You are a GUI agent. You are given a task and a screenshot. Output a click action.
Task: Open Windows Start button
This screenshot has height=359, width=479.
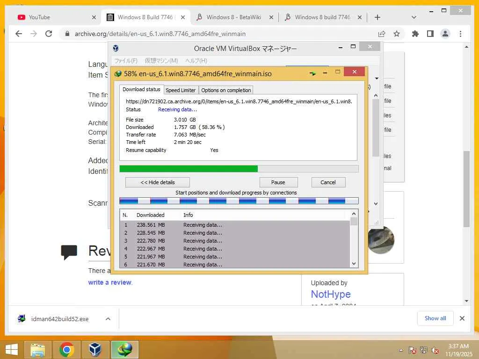tap(11, 350)
